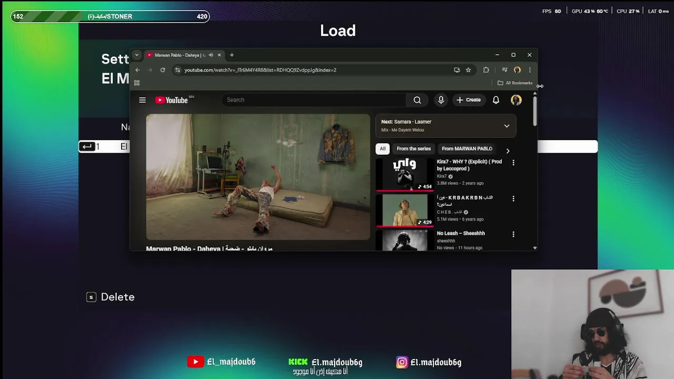Viewport: 674px width, 379px height.
Task: Click the YouTube Create button
Action: [469, 100]
